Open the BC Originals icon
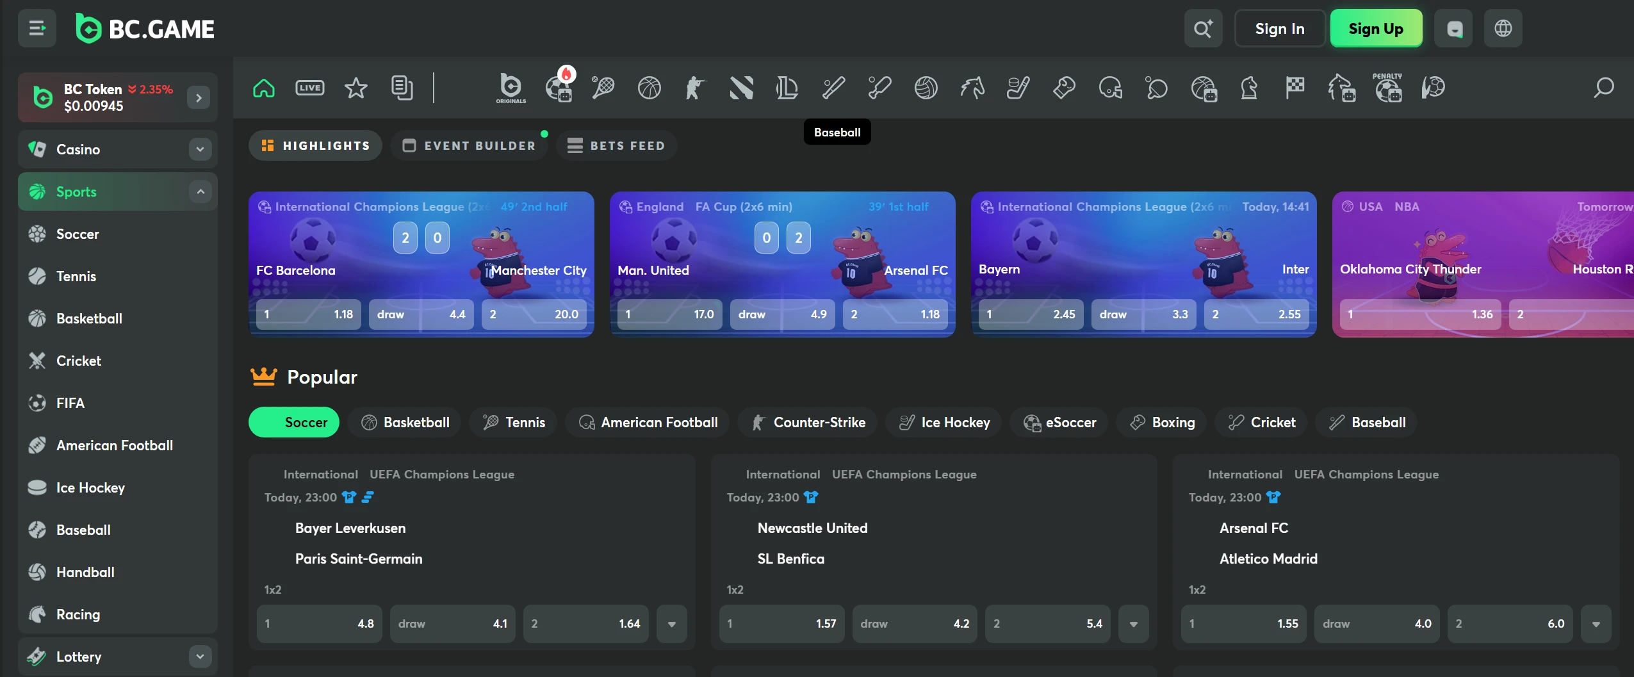1634x677 pixels. pos(511,88)
